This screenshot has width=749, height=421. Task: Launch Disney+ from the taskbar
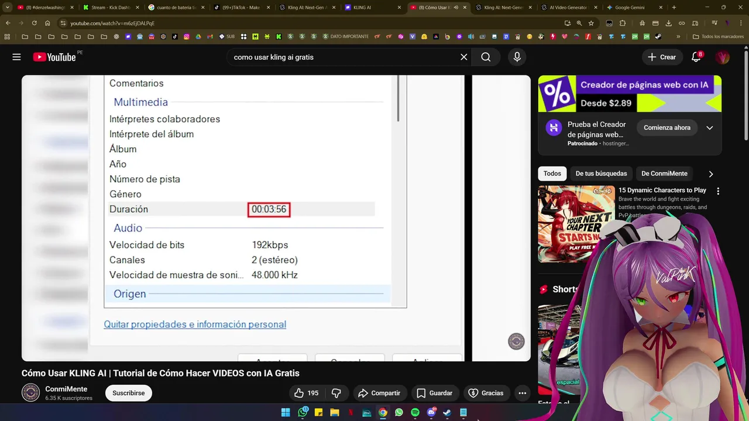(367, 412)
